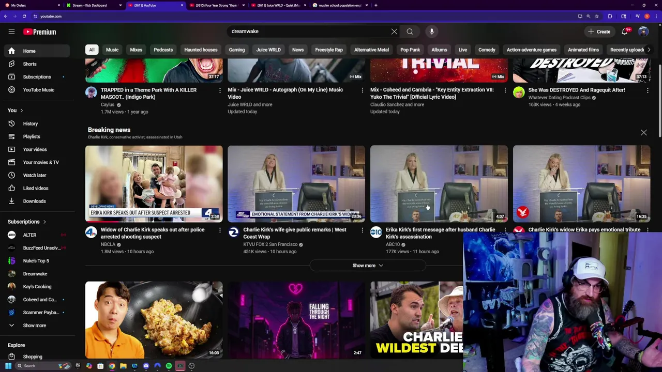Open options for the Caylus video

click(220, 90)
